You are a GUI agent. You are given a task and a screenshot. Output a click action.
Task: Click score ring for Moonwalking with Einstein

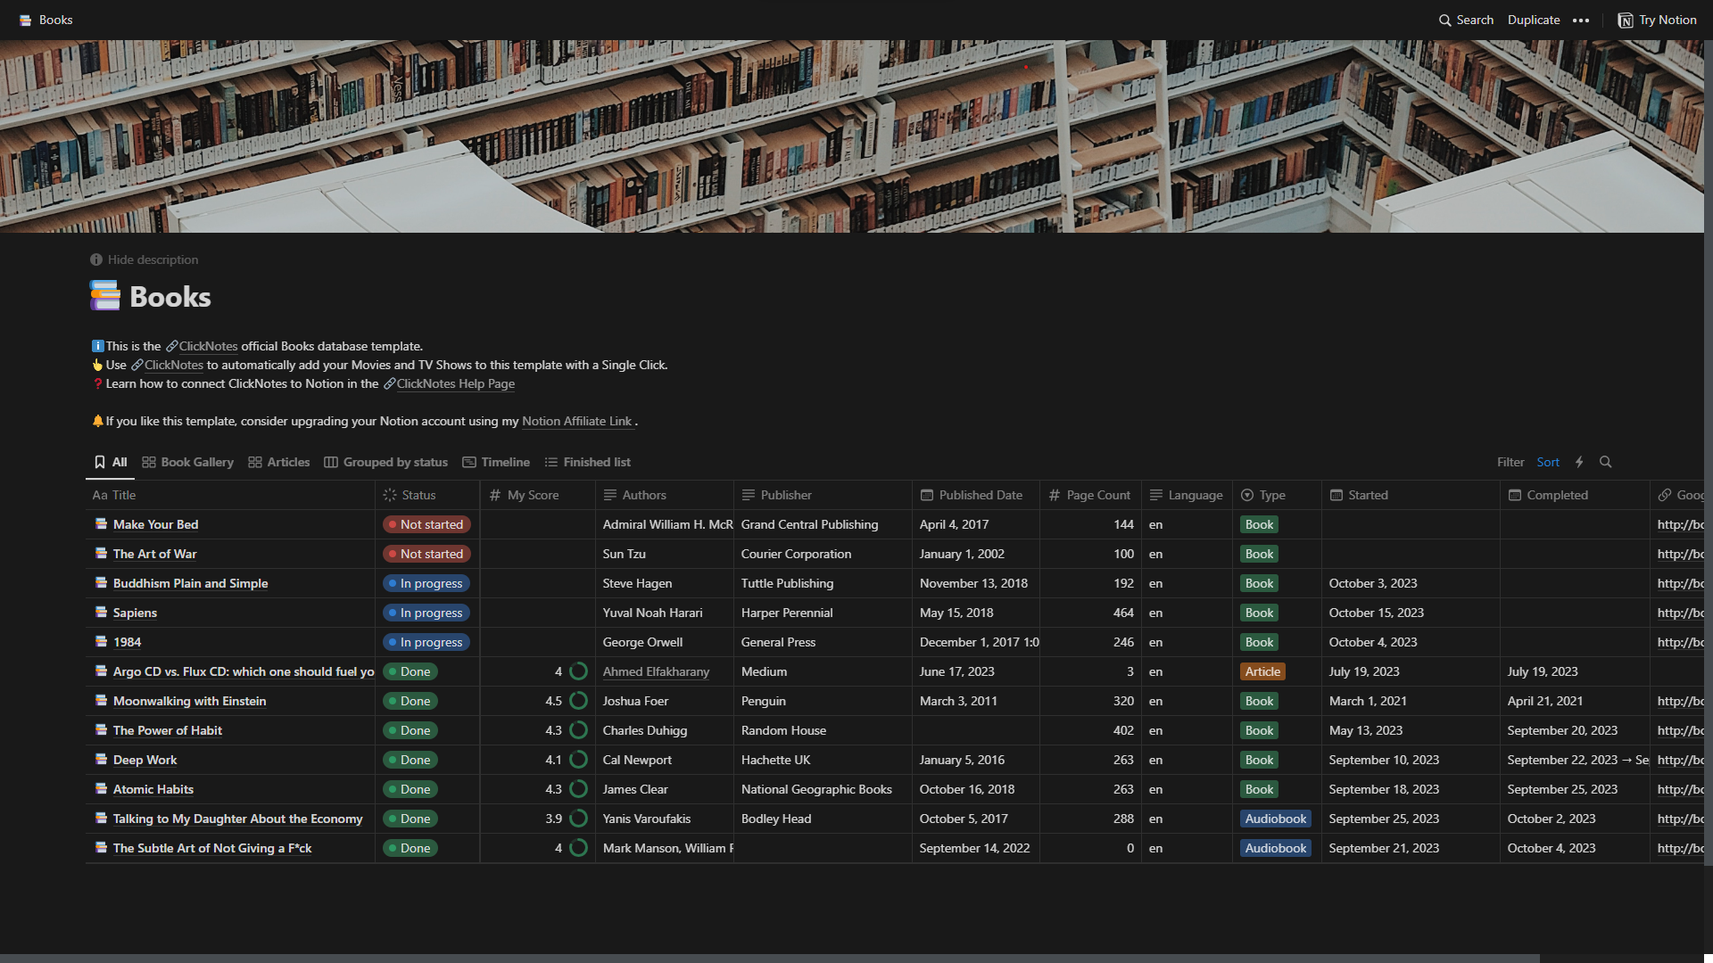[578, 701]
